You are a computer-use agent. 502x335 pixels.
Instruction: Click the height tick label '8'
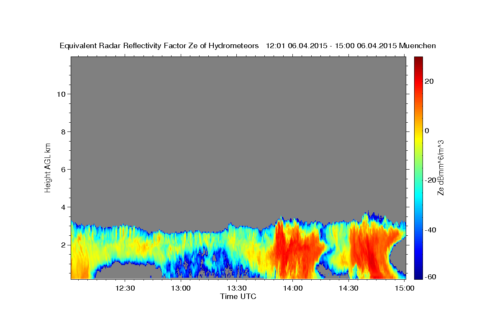point(63,131)
